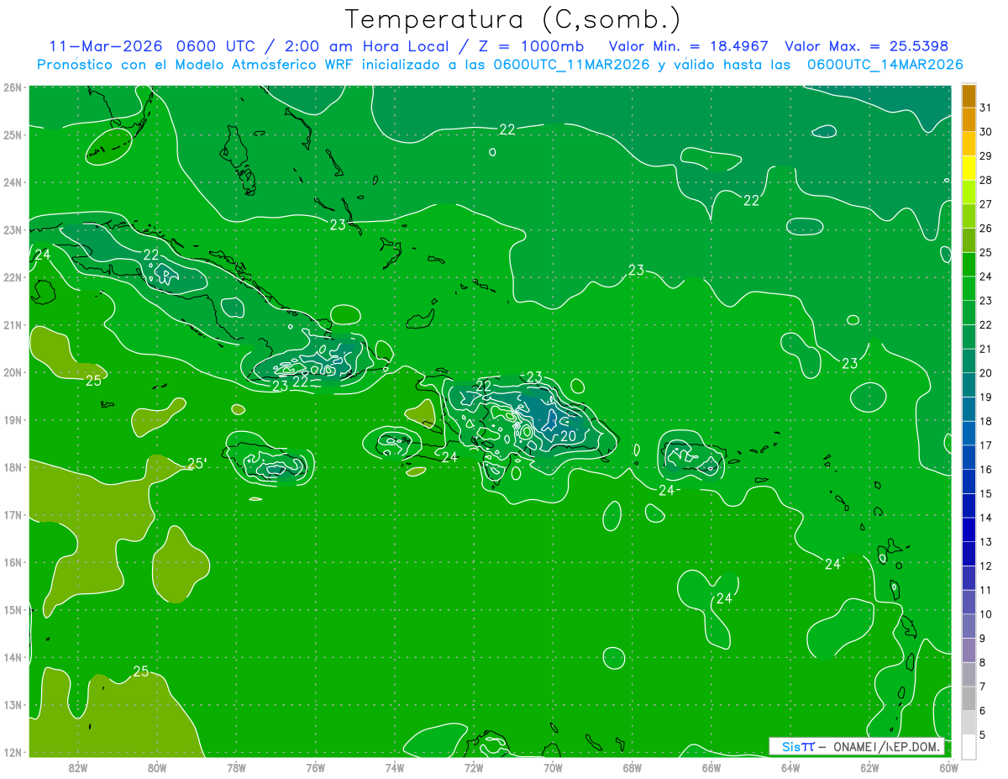Click the '70W' longitude axis label
The image size is (1008, 779).
tap(553, 767)
